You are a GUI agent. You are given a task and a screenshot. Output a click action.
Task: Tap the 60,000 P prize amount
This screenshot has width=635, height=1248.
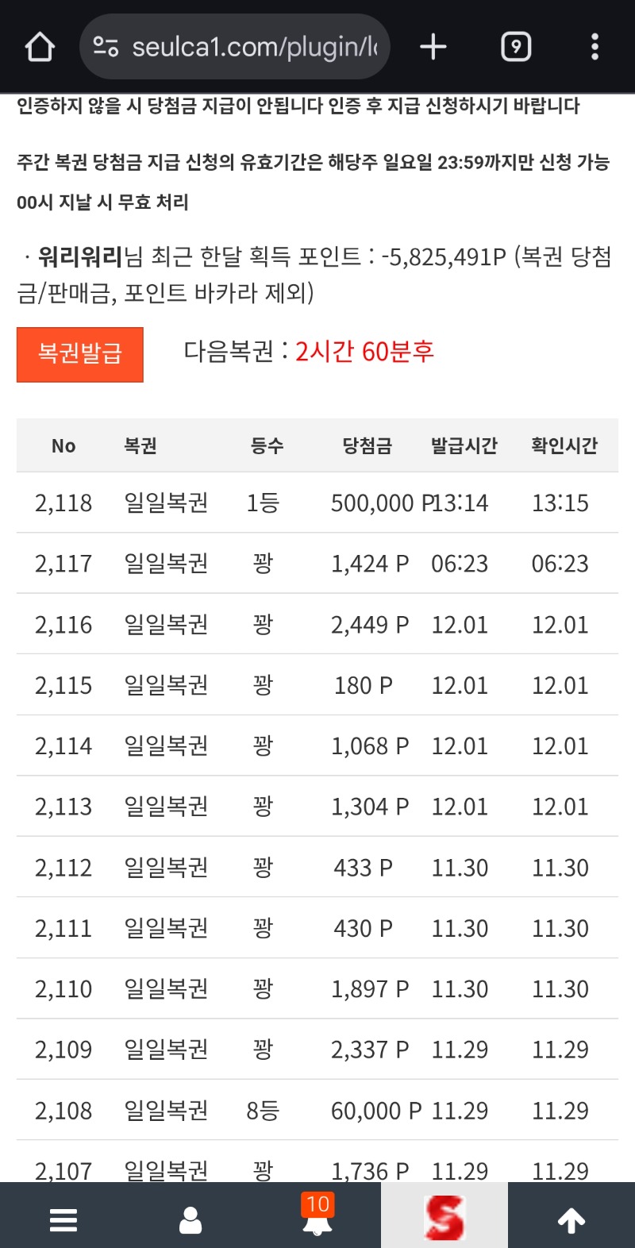[376, 1111]
